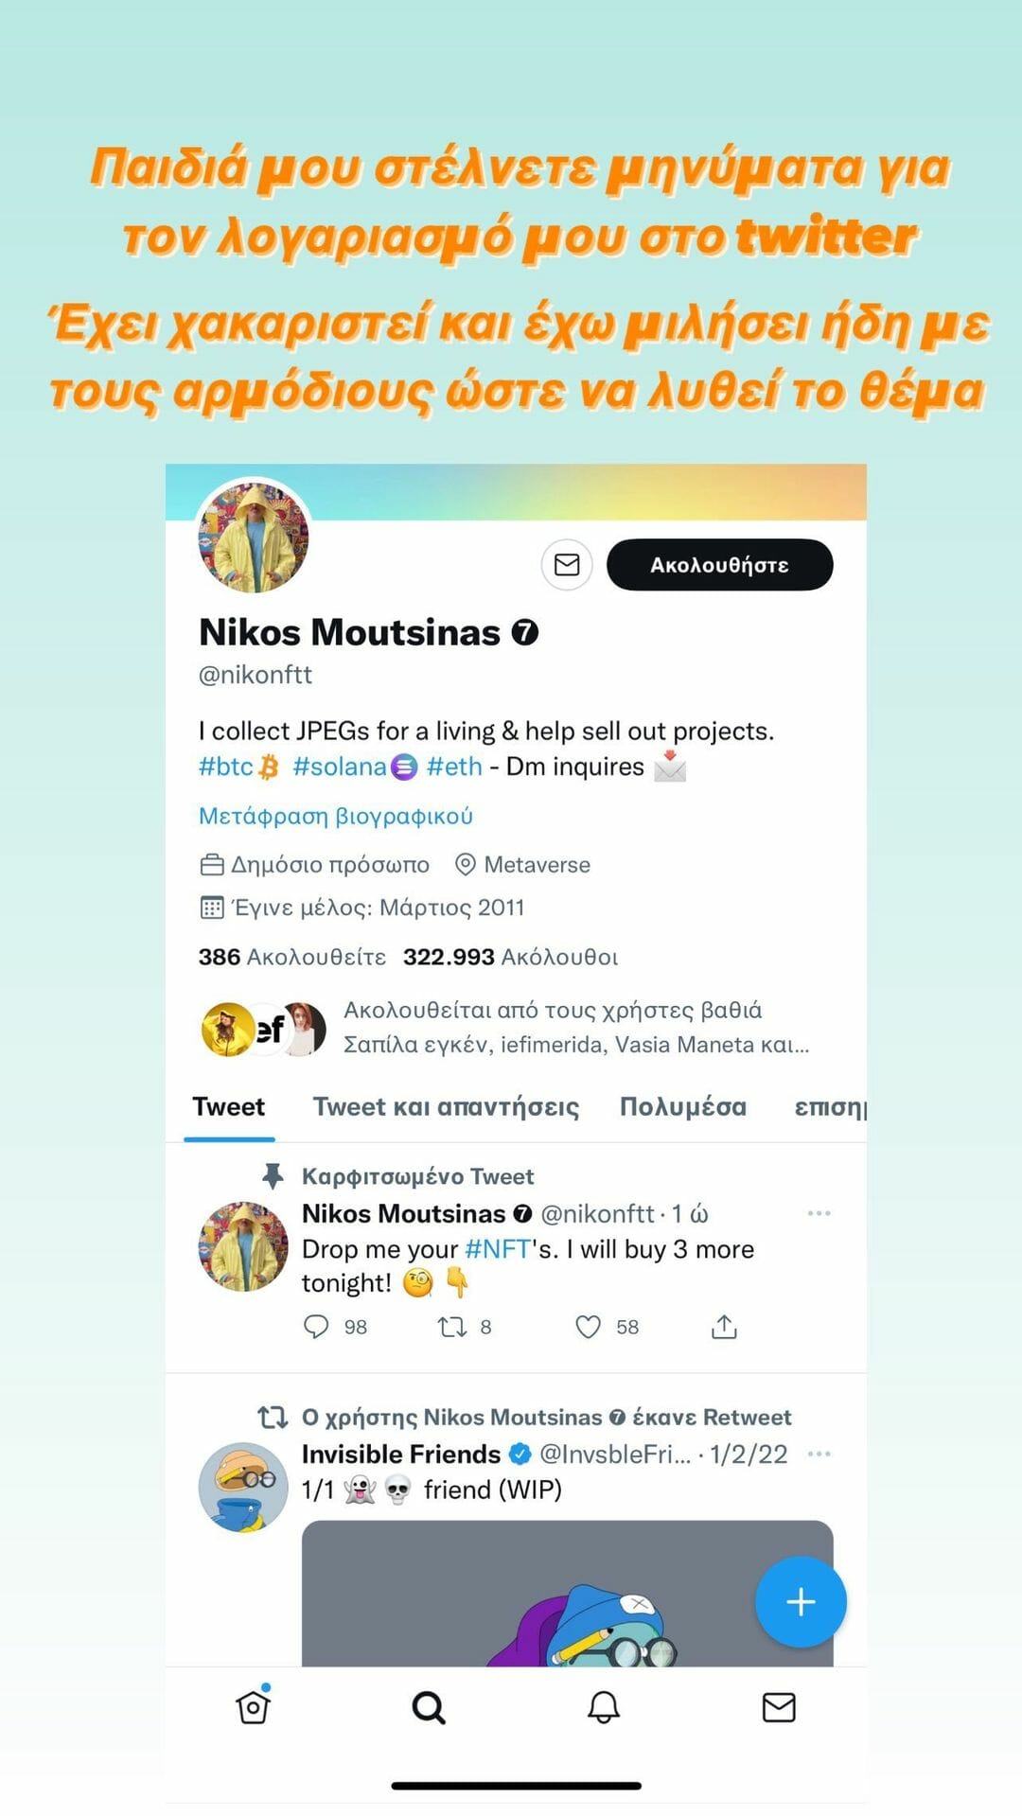Image resolution: width=1022 pixels, height=1816 pixels.
Task: Open Search in bottom navigation
Action: tap(429, 1707)
